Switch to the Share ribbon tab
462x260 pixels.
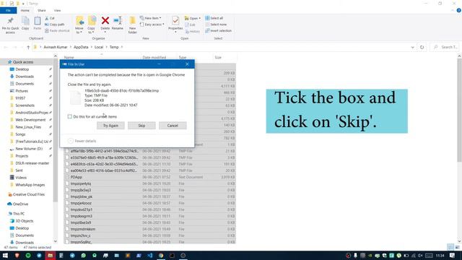pyautogui.click(x=42, y=10)
